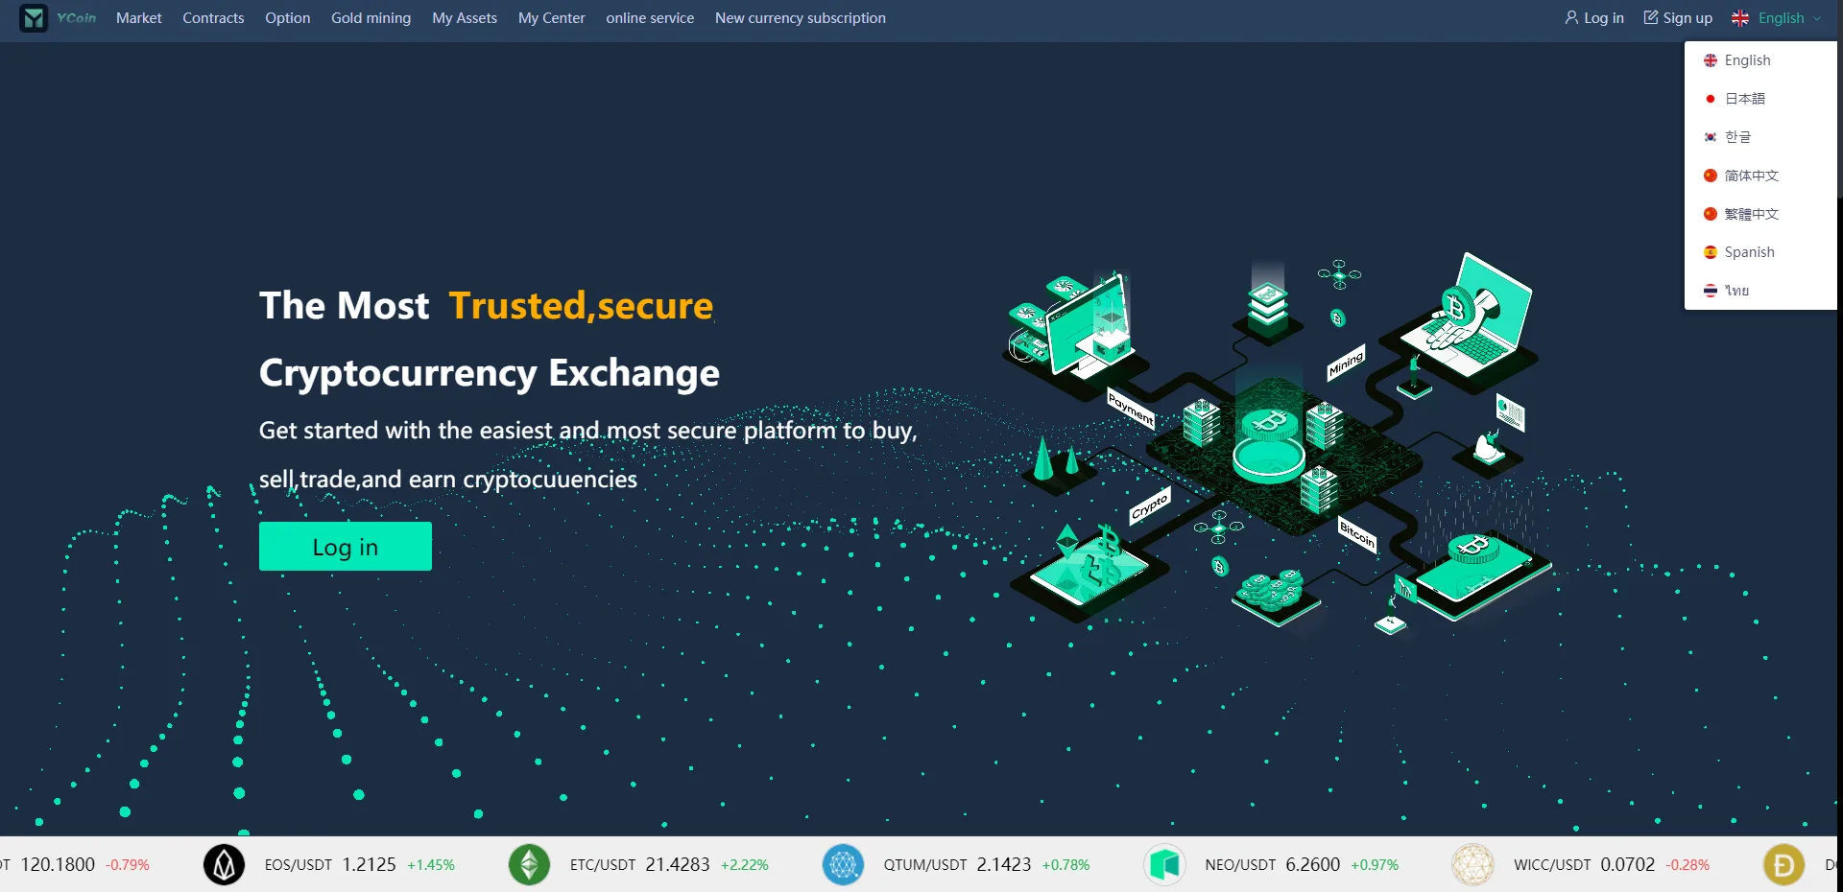
Task: Click the EOS price 1.2125
Action: tap(370, 864)
